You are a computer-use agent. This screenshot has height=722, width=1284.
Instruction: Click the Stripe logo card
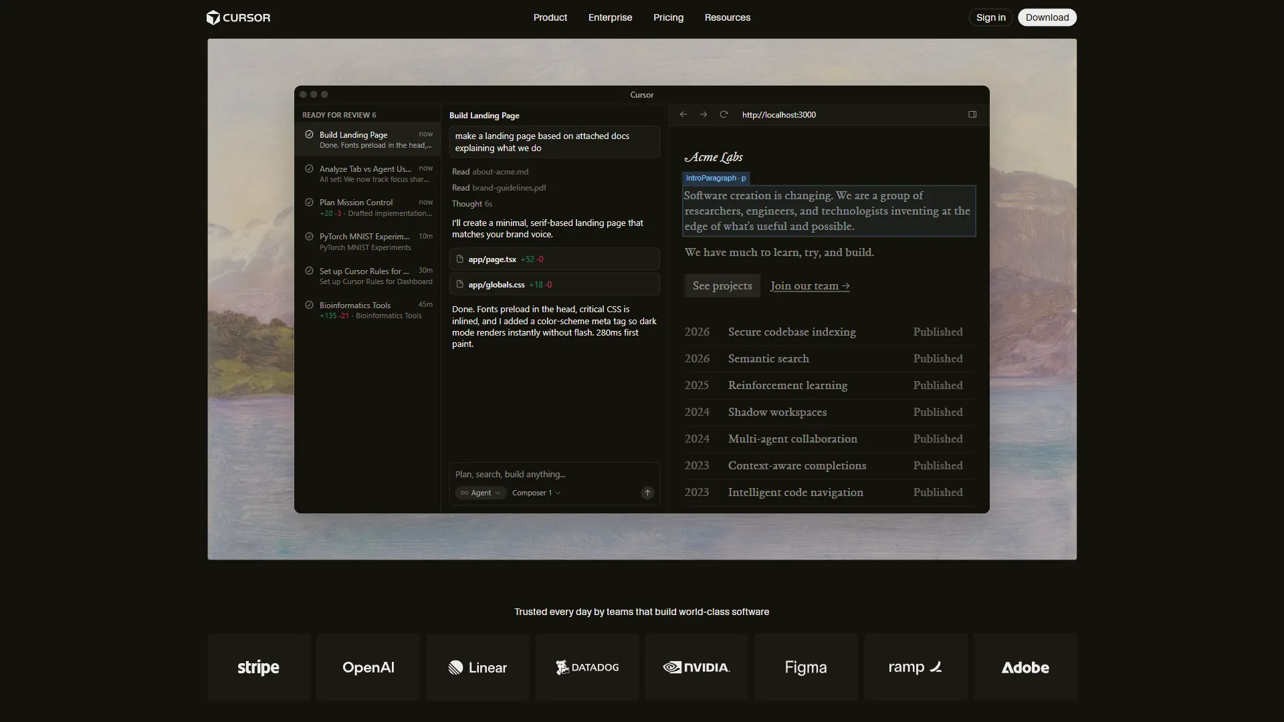tap(259, 667)
